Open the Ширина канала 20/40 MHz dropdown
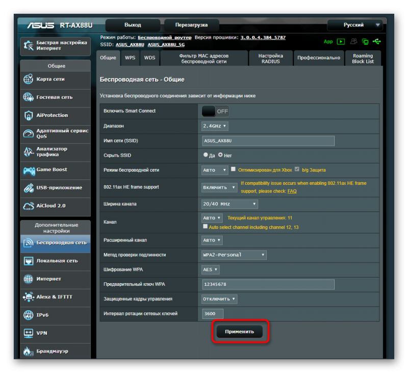 (229, 204)
